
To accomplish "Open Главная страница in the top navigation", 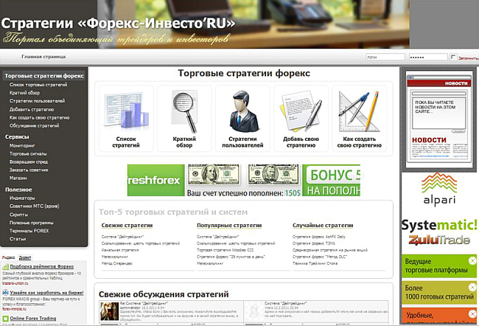I will (x=43, y=57).
